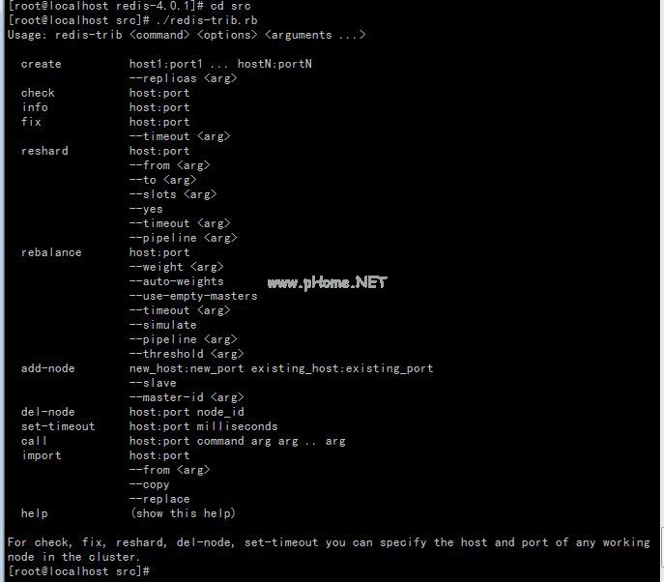Click the '--simulate' option
This screenshot has height=582, width=664.
(162, 325)
